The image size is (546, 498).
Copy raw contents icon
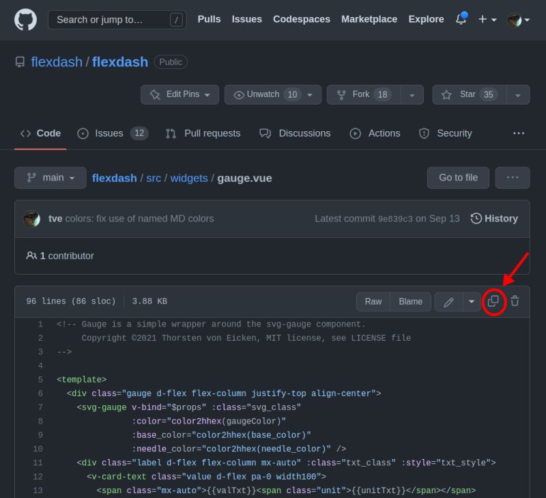pos(493,301)
